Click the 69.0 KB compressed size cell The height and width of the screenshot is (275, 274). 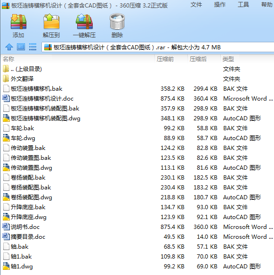(207, 267)
